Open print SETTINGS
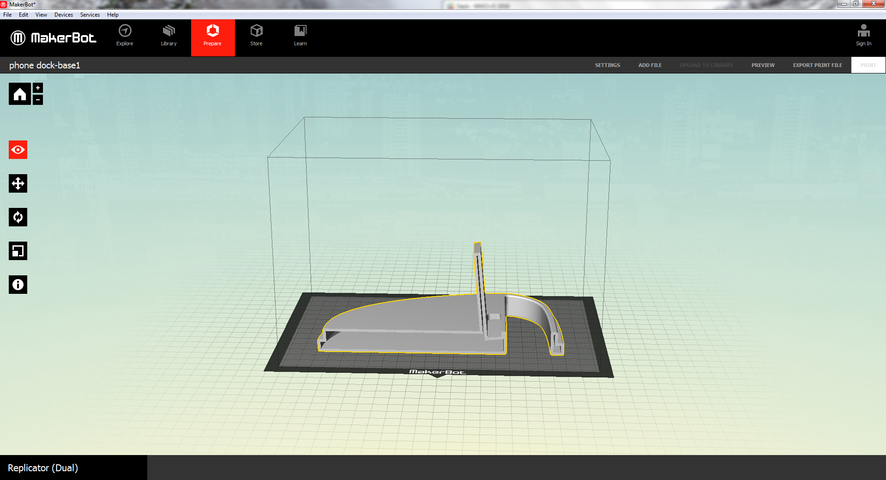Image resolution: width=886 pixels, height=480 pixels. [608, 65]
